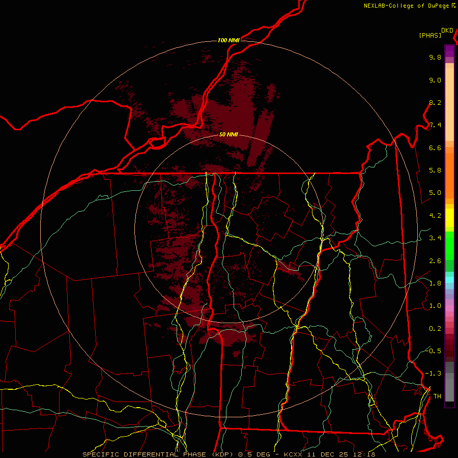Click the -0.5 value on the scale
Viewport: 458px width, 458px height.
coord(434,351)
